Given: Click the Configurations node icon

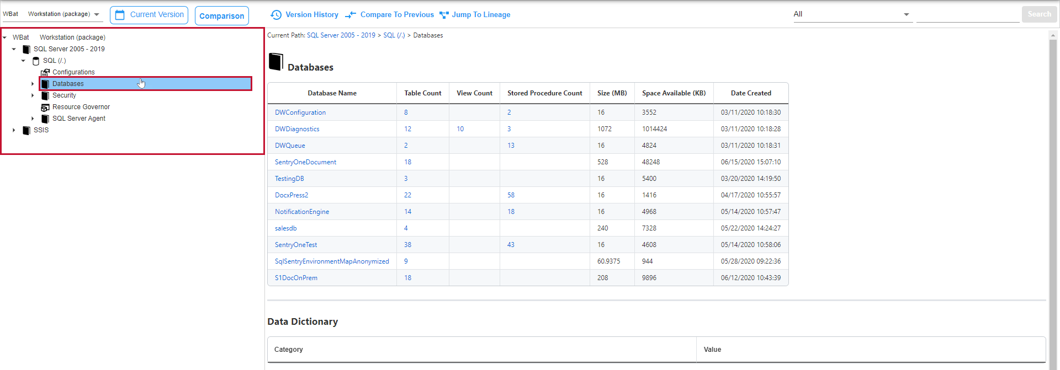Looking at the screenshot, I should pyautogui.click(x=45, y=72).
